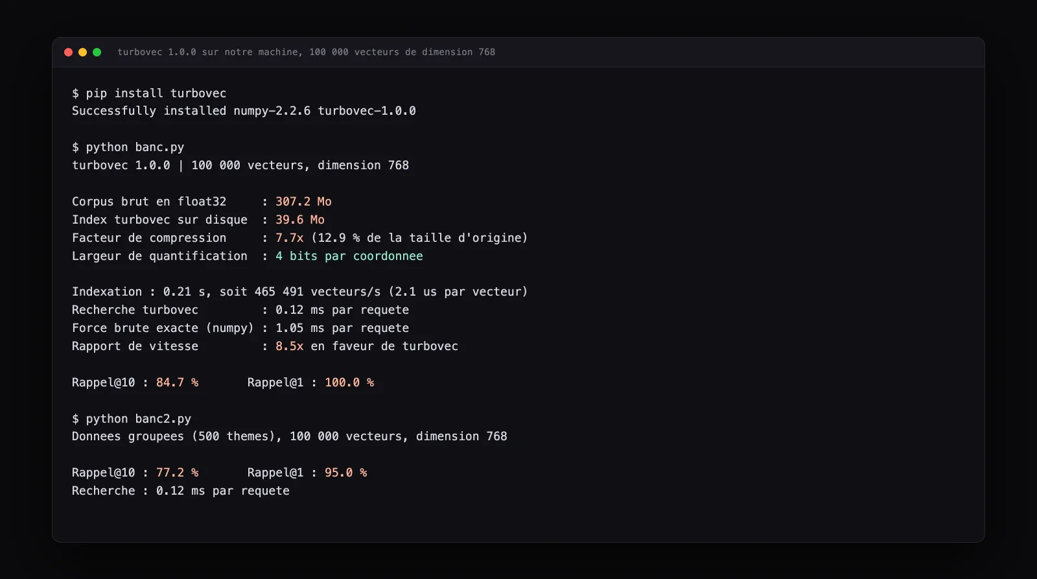Select the '77.2 %' Rappel@10 value

click(x=177, y=473)
